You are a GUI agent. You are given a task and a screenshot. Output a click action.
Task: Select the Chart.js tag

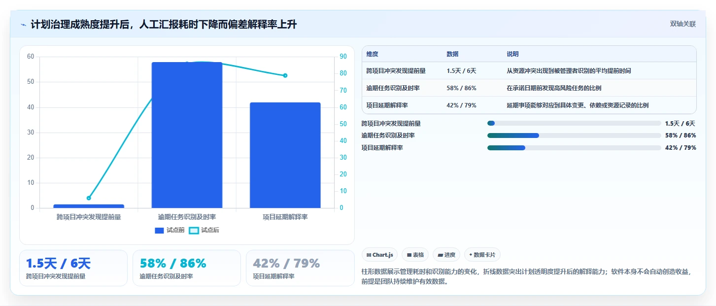coord(379,255)
